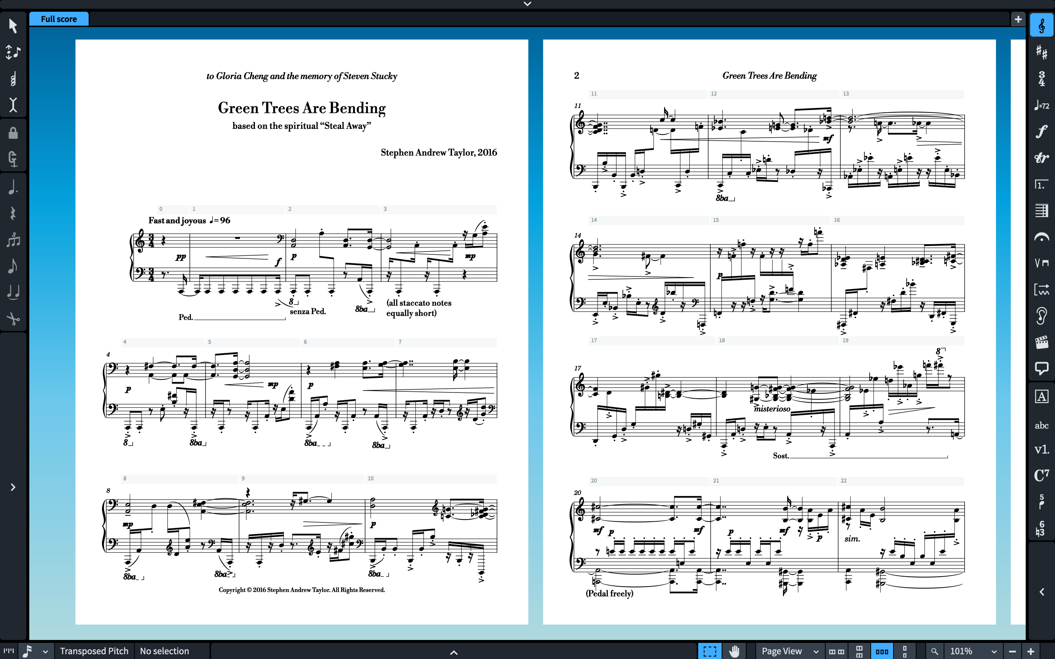The height and width of the screenshot is (659, 1055).
Task: Open Repeat Structures panel
Action: 1041,184
